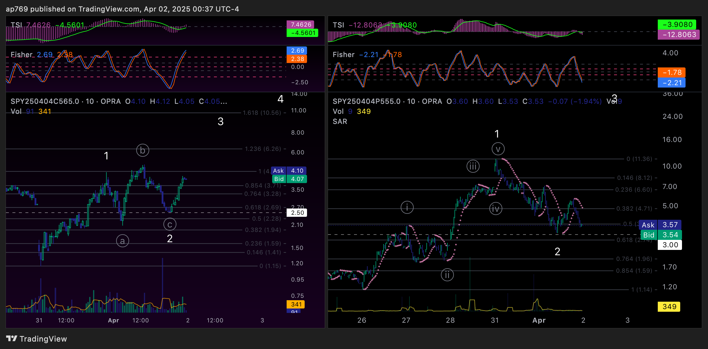Click blue Fisher value tag 2.69

click(297, 51)
